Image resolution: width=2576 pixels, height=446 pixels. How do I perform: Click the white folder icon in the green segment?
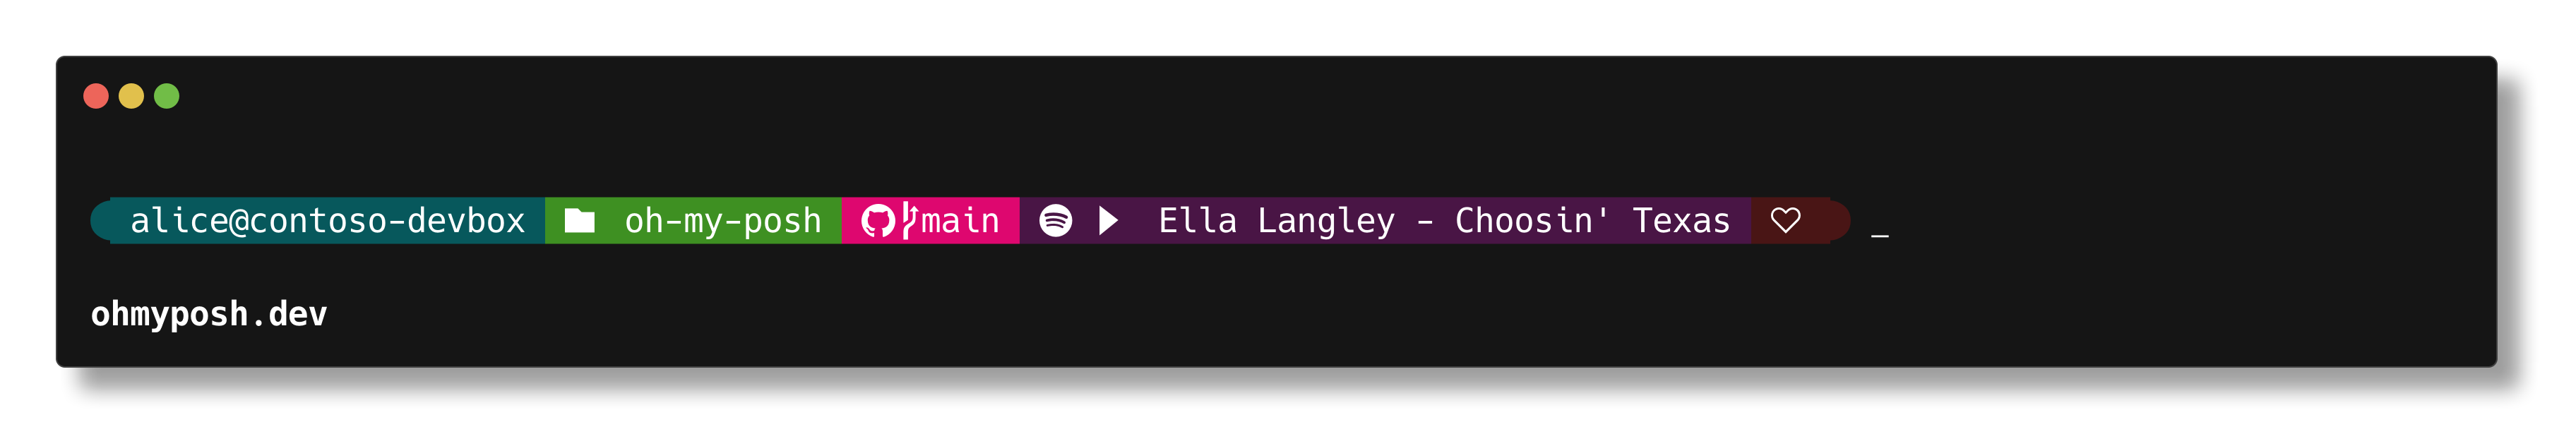point(579,220)
